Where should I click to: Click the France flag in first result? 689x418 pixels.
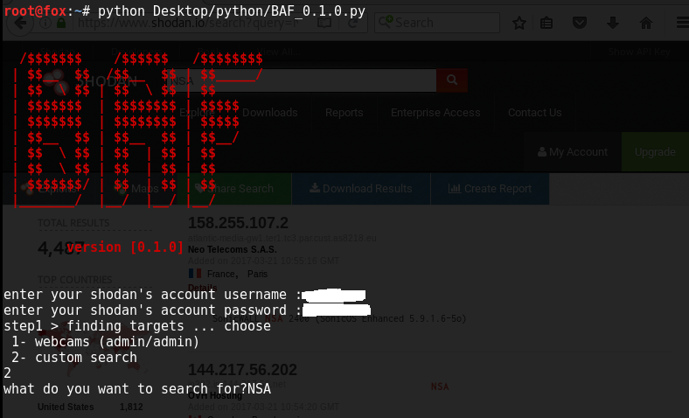pyautogui.click(x=195, y=274)
